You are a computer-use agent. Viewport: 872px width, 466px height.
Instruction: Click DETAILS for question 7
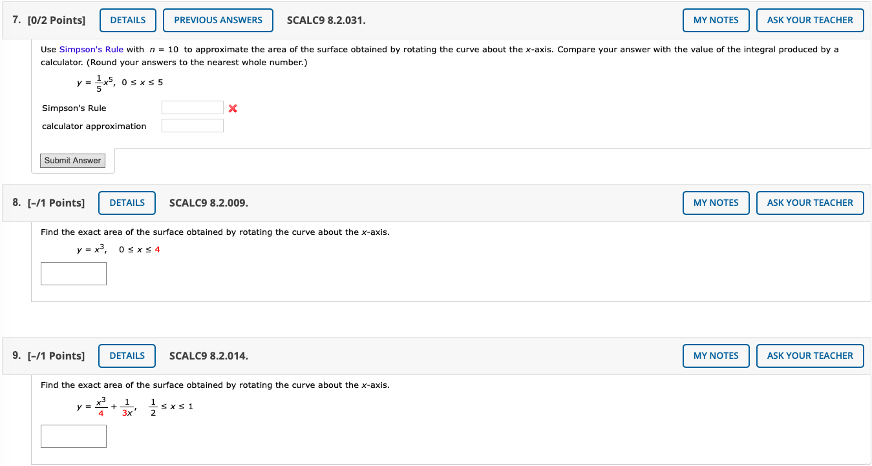click(127, 20)
